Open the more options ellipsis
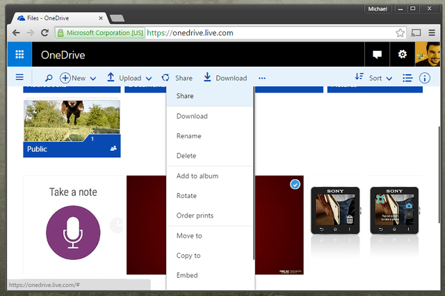445x296 pixels. click(262, 78)
